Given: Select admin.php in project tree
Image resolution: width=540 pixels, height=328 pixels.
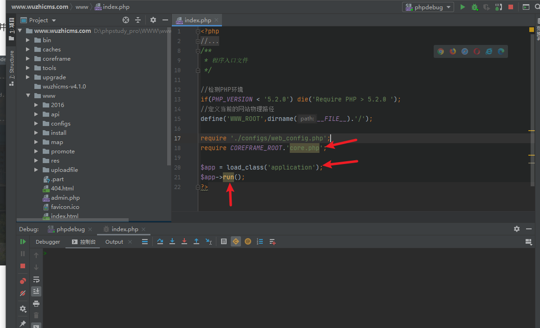Looking at the screenshot, I should [65, 198].
